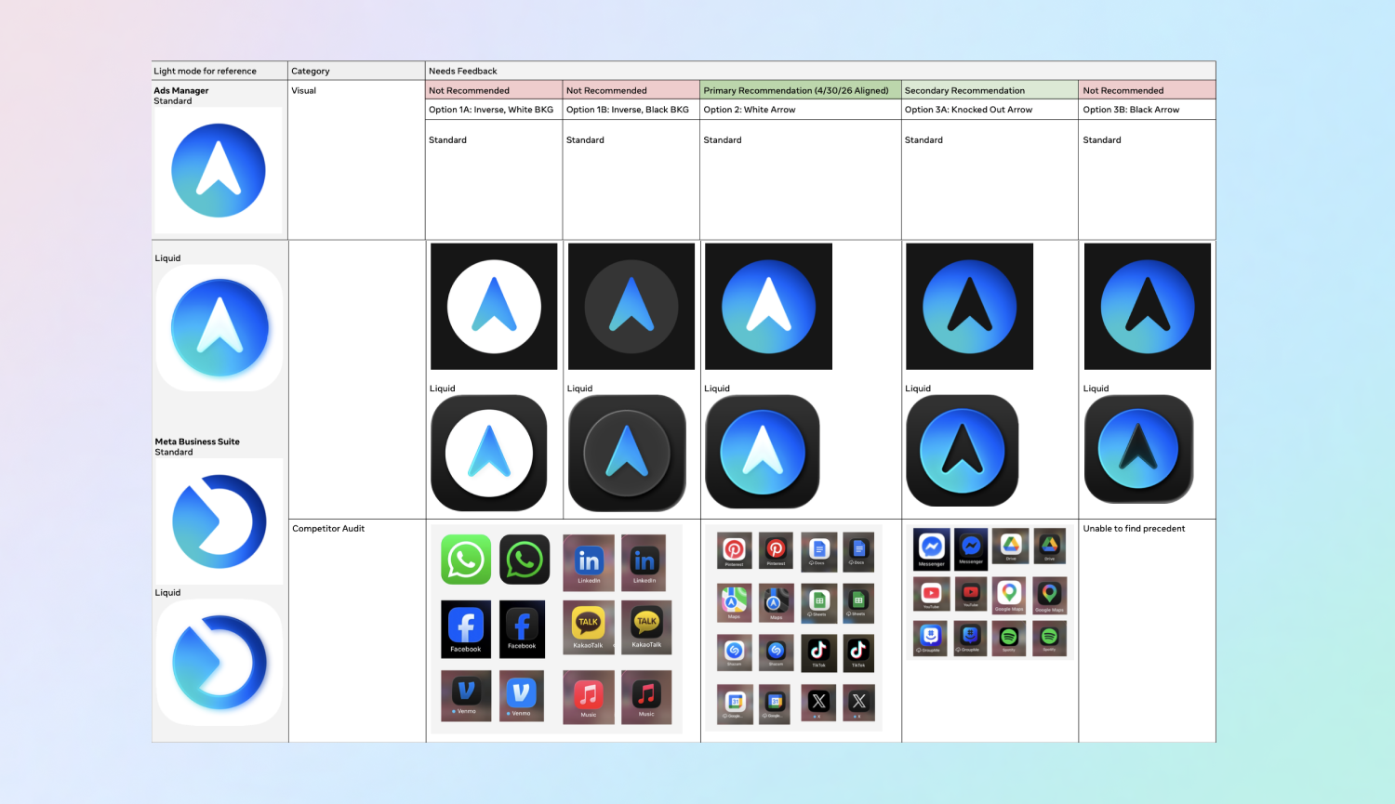The width and height of the screenshot is (1395, 804).
Task: Select the light Google Drive icon
Action: 1011,547
